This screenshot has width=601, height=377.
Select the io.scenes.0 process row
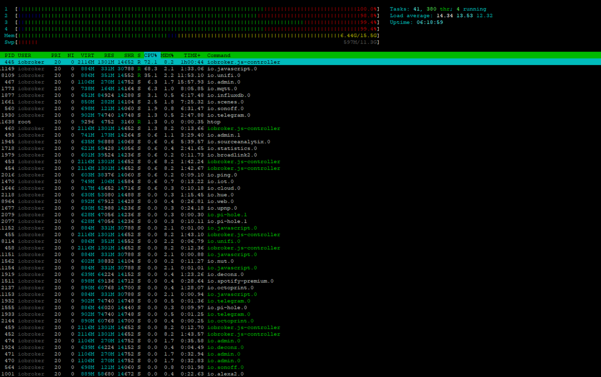[x=300, y=102]
